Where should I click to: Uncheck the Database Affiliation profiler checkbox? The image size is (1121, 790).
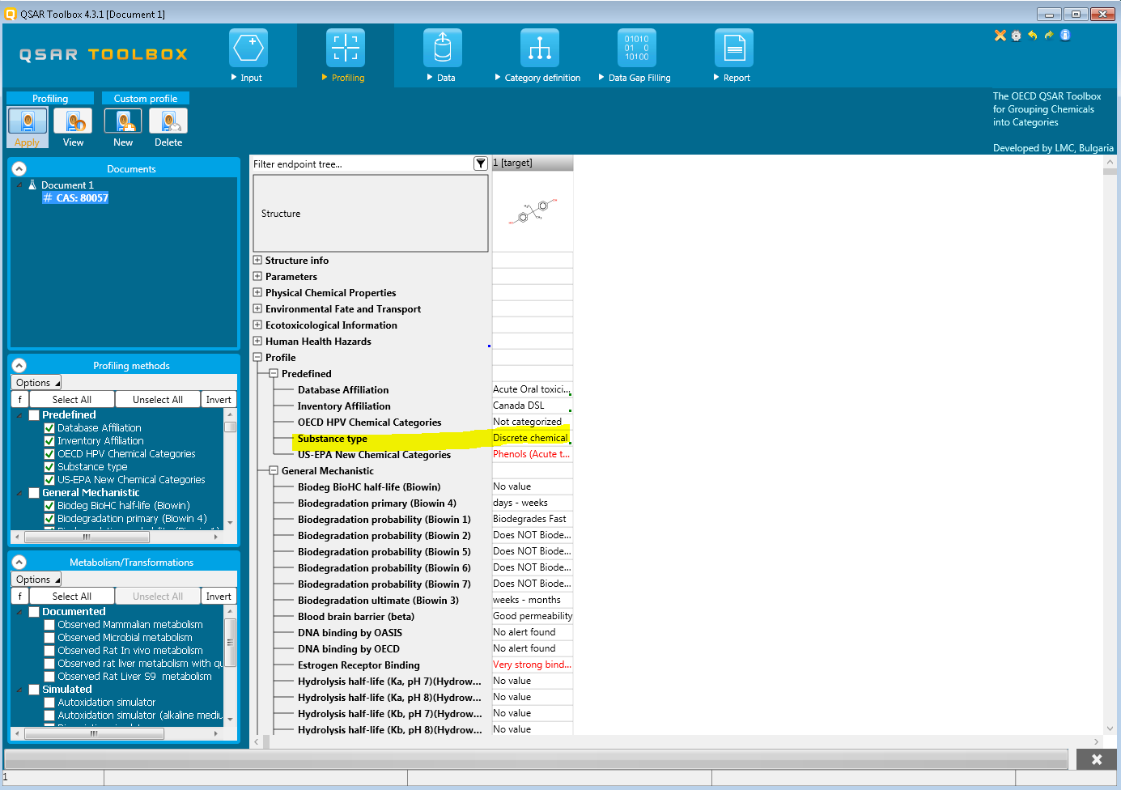49,428
